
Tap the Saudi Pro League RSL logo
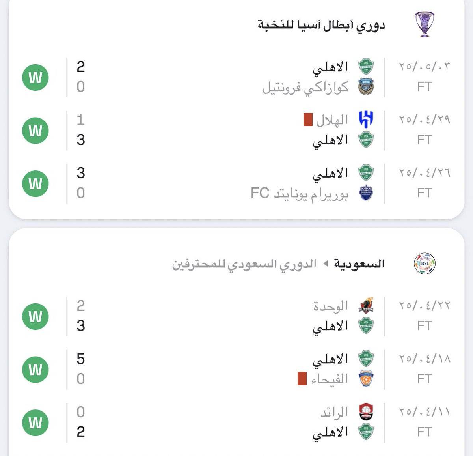pyautogui.click(x=425, y=264)
